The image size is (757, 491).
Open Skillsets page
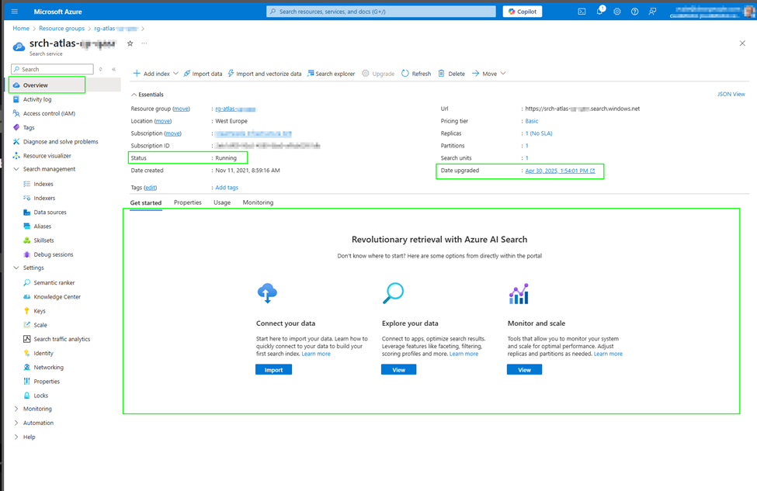pos(43,240)
